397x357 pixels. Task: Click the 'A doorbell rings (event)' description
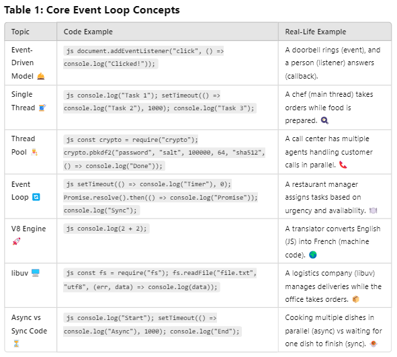pos(333,63)
